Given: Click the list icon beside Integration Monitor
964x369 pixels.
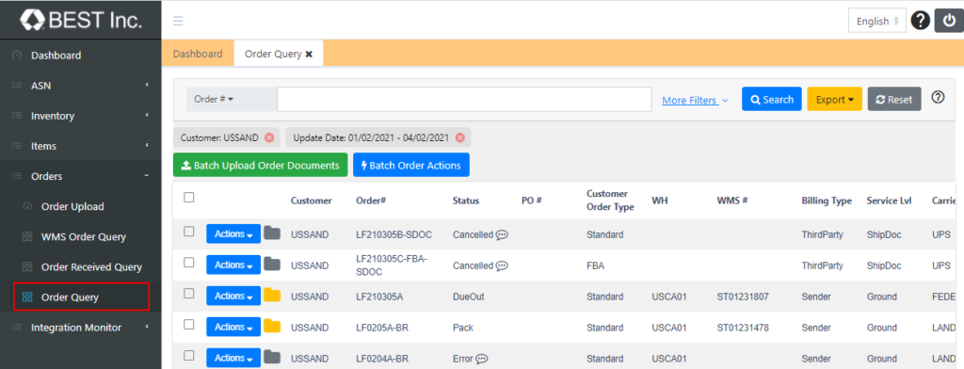Looking at the screenshot, I should [x=17, y=328].
